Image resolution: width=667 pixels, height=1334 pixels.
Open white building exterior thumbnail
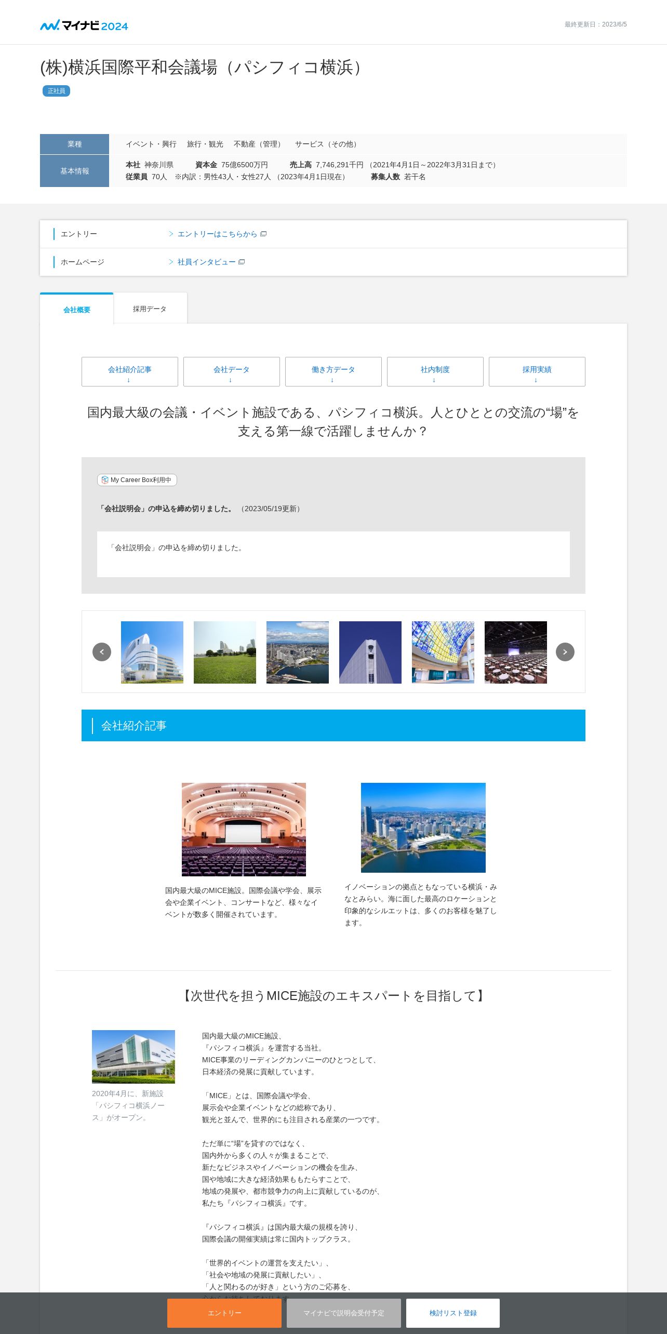152,652
